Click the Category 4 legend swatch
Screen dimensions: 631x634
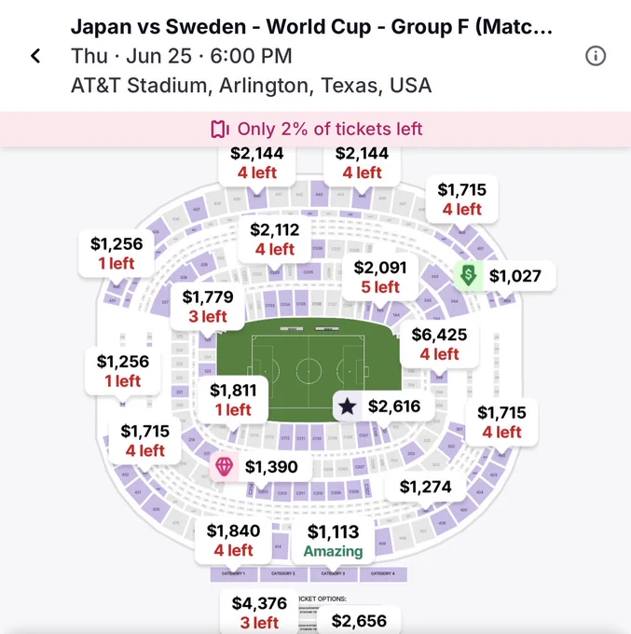pos(383,573)
